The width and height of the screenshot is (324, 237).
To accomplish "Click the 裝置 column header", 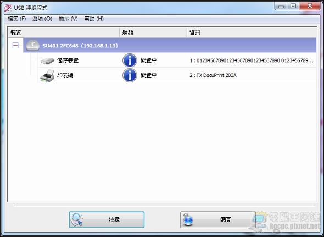I will coord(64,32).
